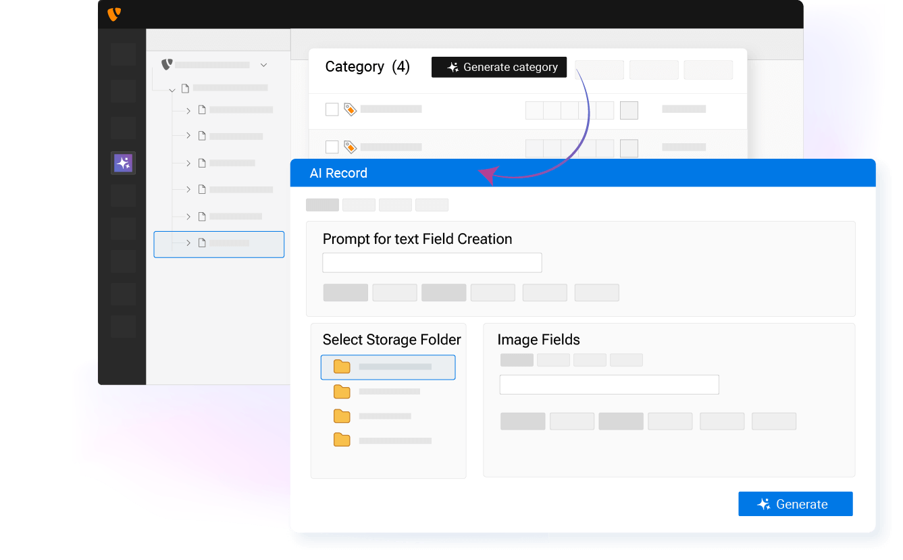Click the Generate category button
903x560 pixels.
499,67
